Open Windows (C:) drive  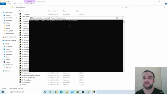(x=9, y=65)
